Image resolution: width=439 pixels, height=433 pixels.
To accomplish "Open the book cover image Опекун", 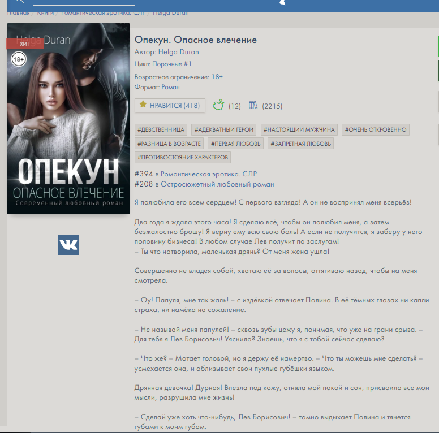I will (x=68, y=119).
